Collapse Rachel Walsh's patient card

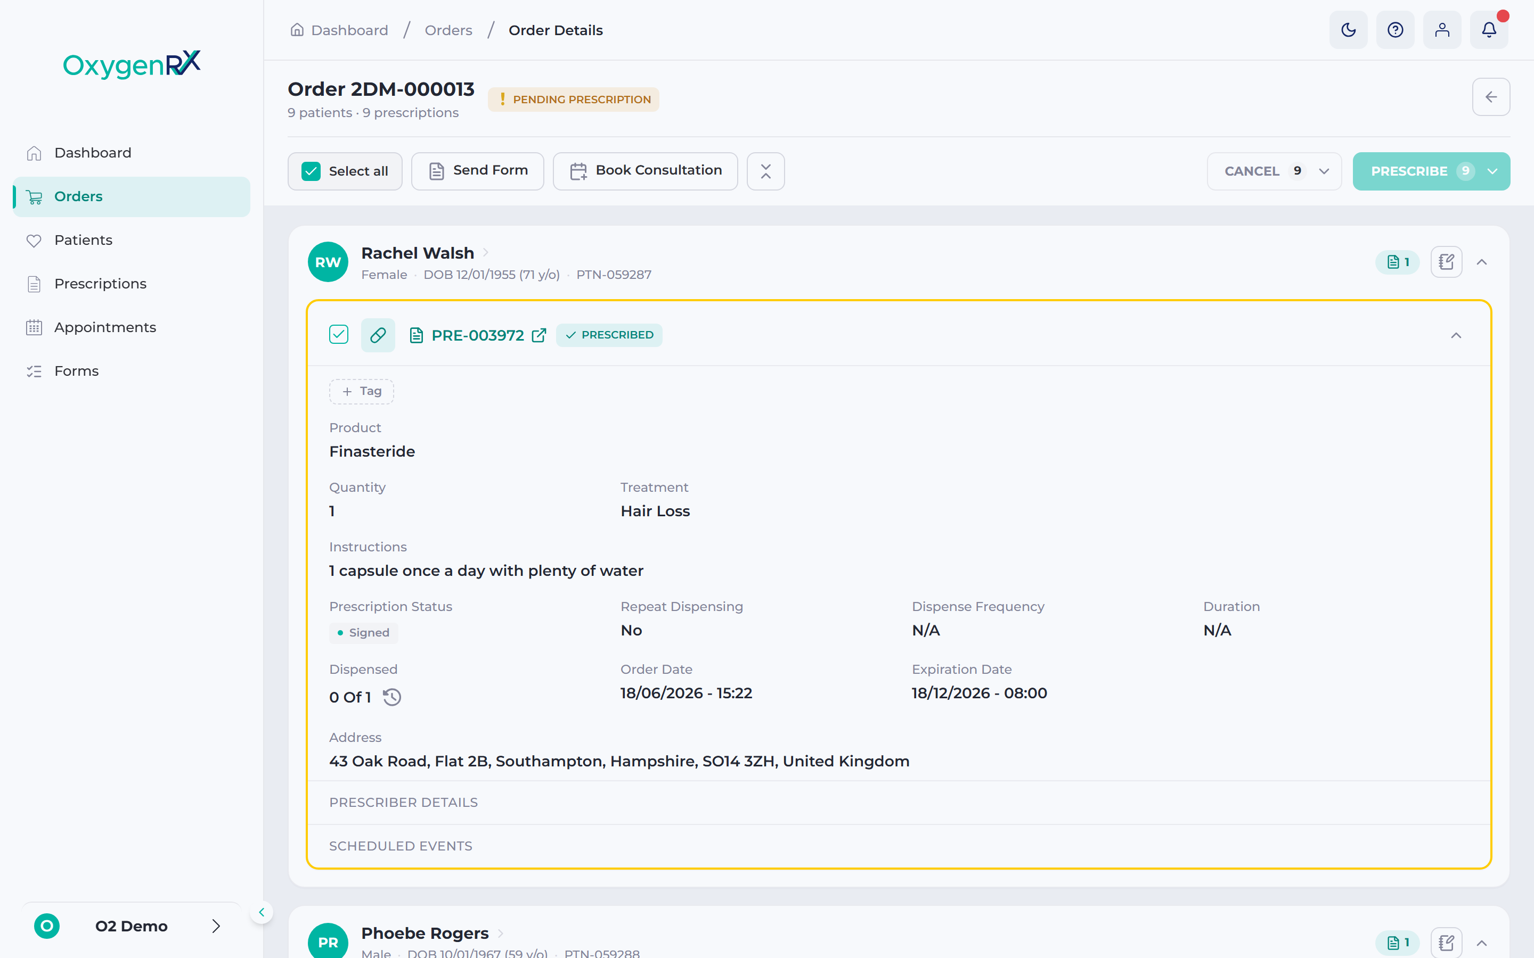click(1481, 262)
